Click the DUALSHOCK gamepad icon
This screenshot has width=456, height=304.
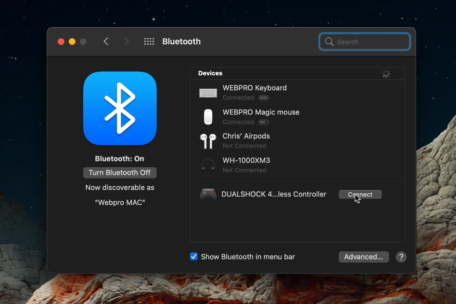(x=208, y=194)
